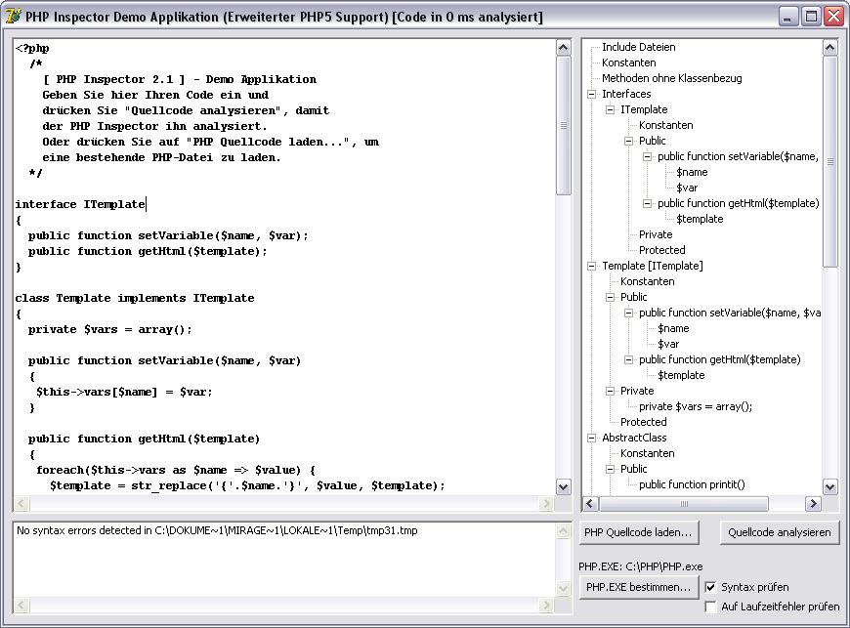Click PHP Quellcode laden button
The image size is (850, 628).
pos(639,532)
